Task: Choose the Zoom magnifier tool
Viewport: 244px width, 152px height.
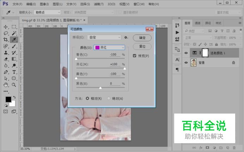Action: coord(14,85)
